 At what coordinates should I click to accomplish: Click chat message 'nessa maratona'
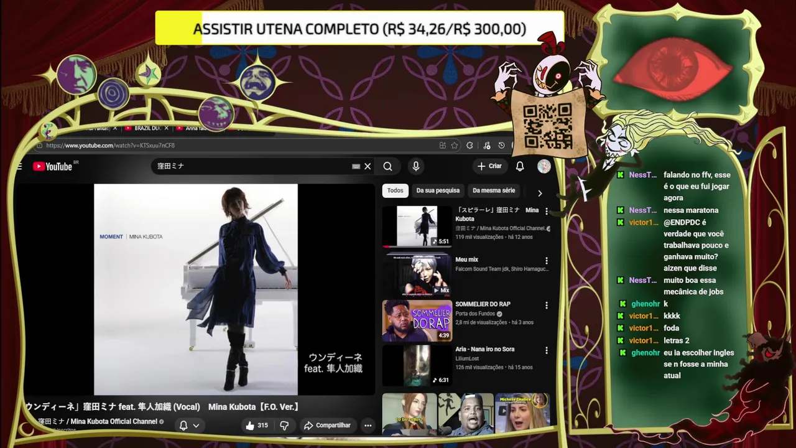click(x=691, y=210)
